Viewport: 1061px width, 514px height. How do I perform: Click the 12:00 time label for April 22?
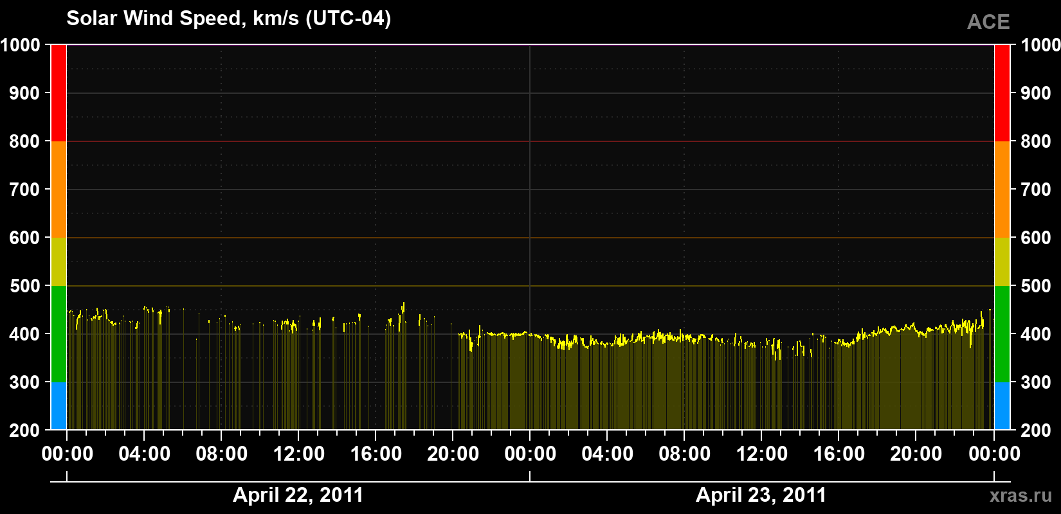[x=299, y=454]
